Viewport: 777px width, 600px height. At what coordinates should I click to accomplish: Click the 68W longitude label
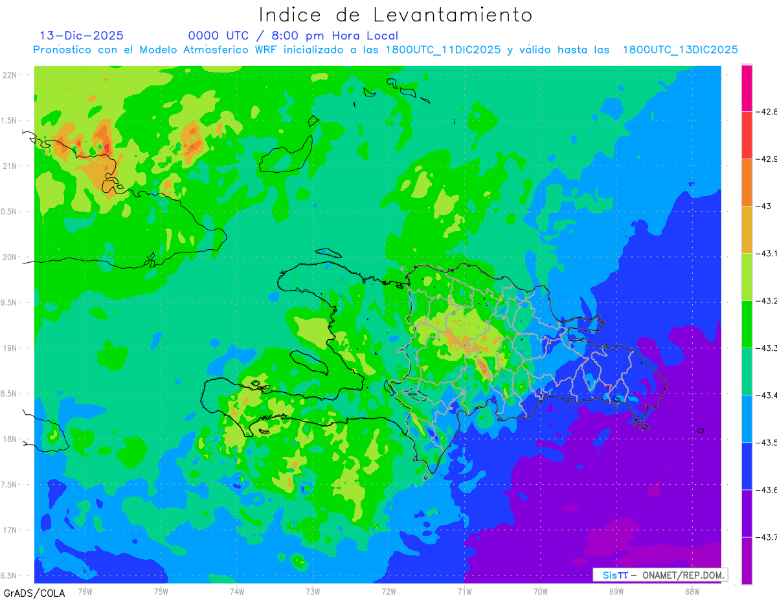pyautogui.click(x=692, y=592)
